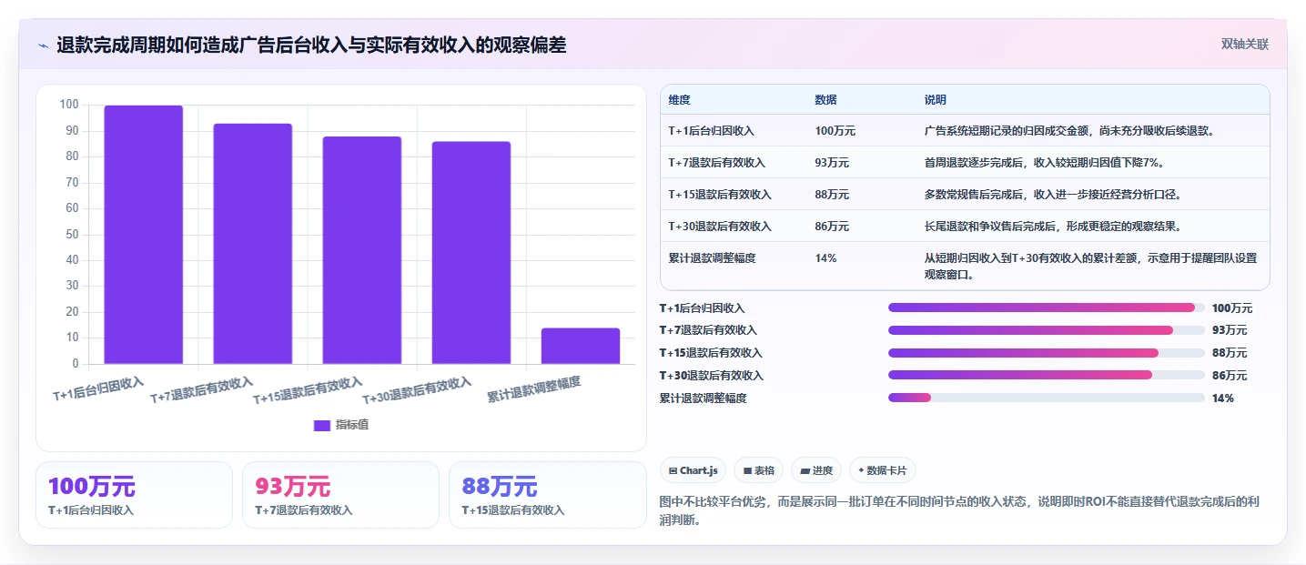The height and width of the screenshot is (565, 1306).
Task: Click the T+15退款后有效收入 progress bar
Action: pyautogui.click(x=1047, y=353)
